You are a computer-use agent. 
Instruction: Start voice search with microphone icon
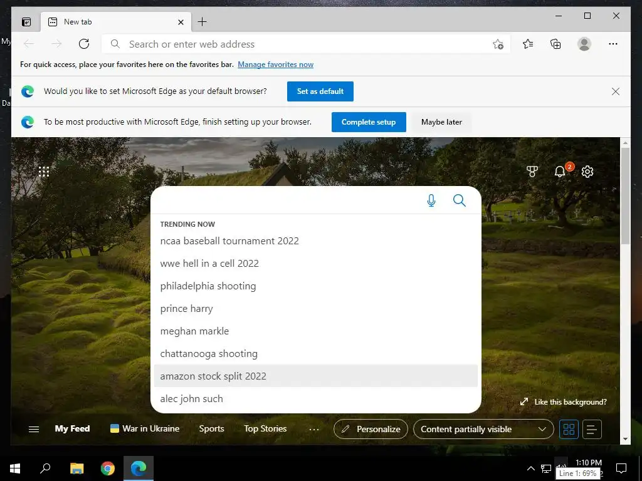click(x=431, y=200)
